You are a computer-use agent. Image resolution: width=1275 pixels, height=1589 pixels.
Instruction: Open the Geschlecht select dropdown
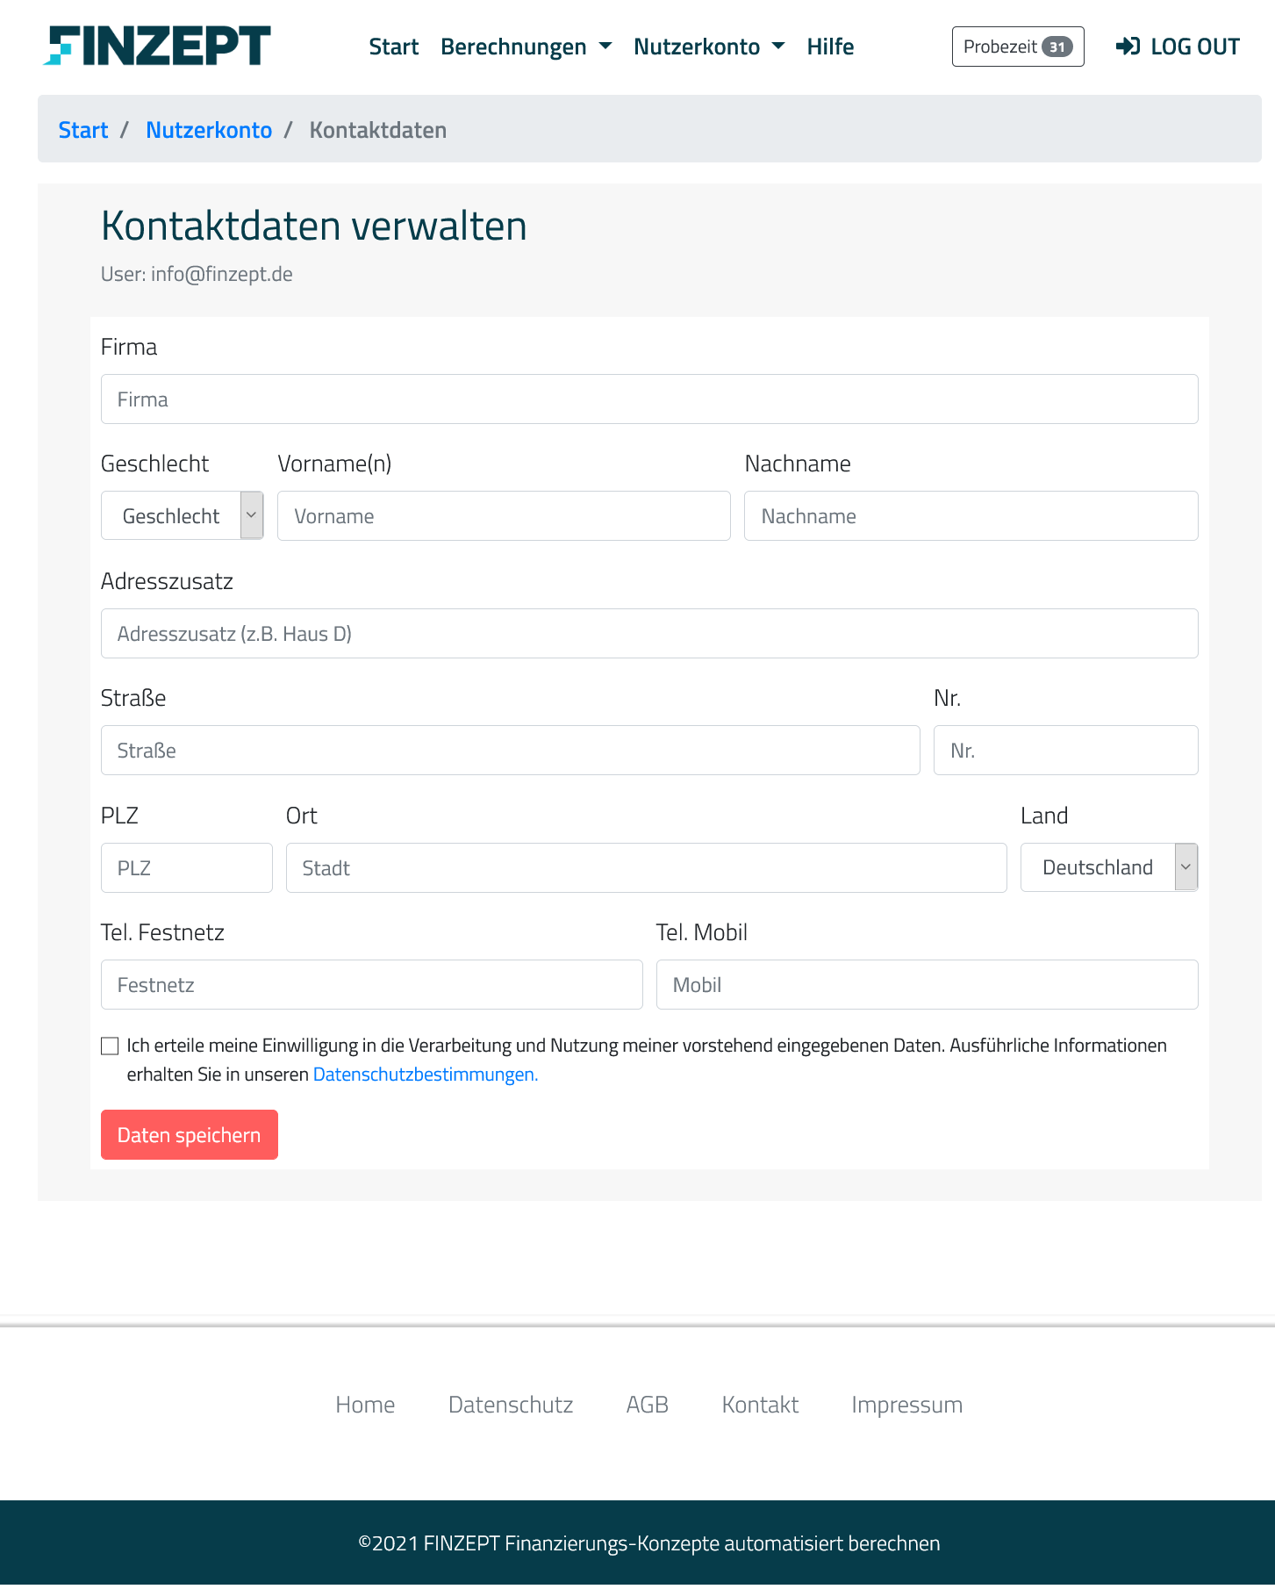pyautogui.click(x=183, y=515)
